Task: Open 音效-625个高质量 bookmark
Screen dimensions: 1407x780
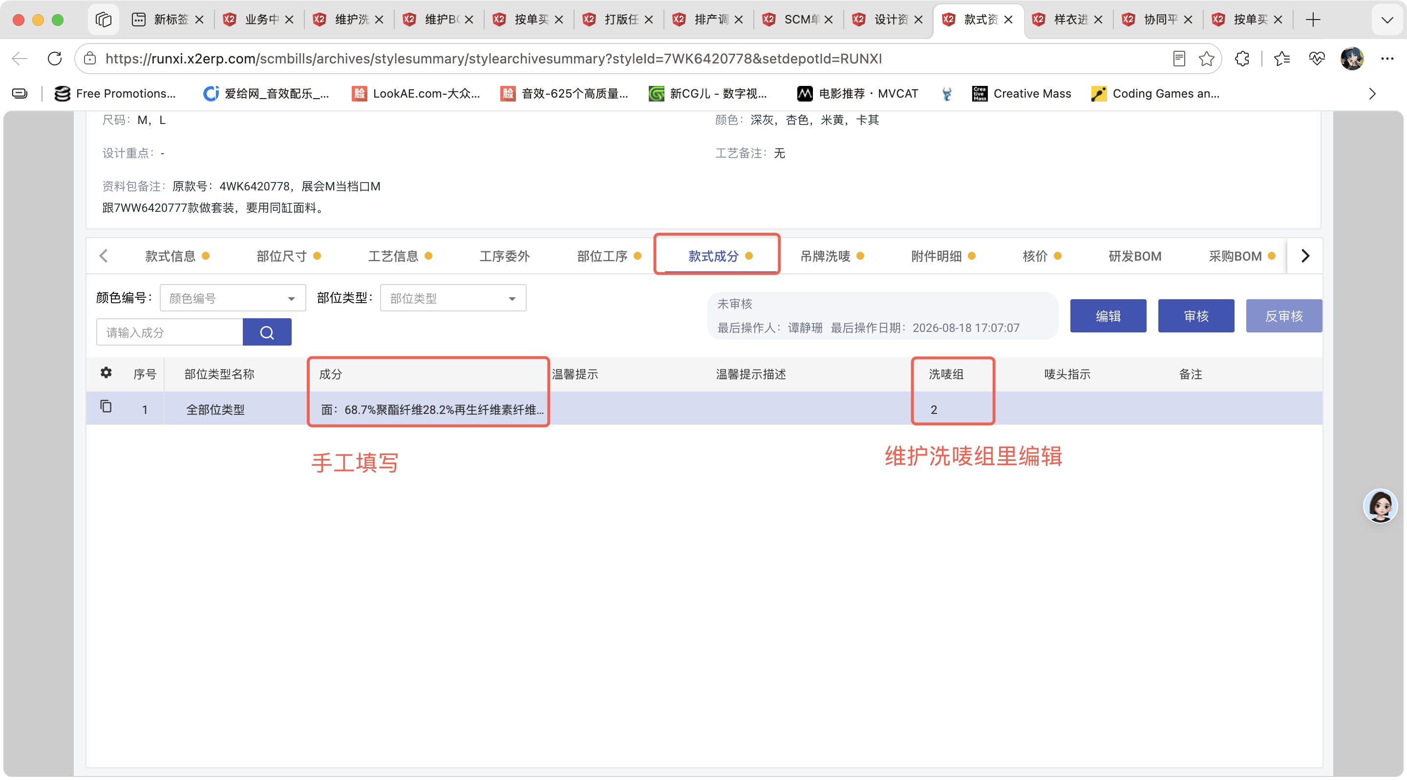Action: [x=564, y=94]
